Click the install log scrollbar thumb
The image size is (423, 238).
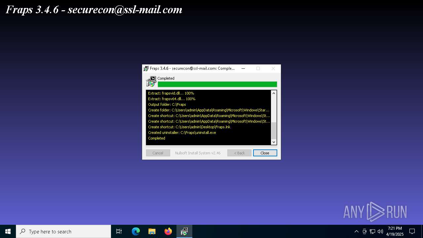[x=274, y=130]
